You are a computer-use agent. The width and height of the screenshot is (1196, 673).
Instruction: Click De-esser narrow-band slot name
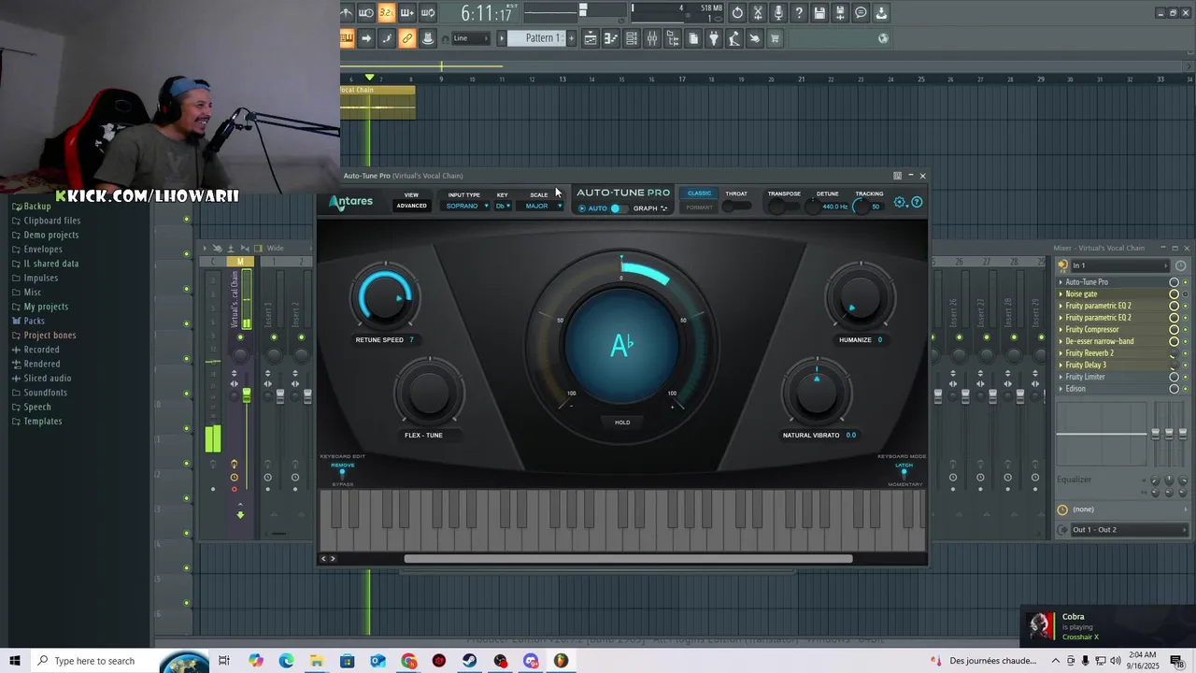coord(1100,341)
